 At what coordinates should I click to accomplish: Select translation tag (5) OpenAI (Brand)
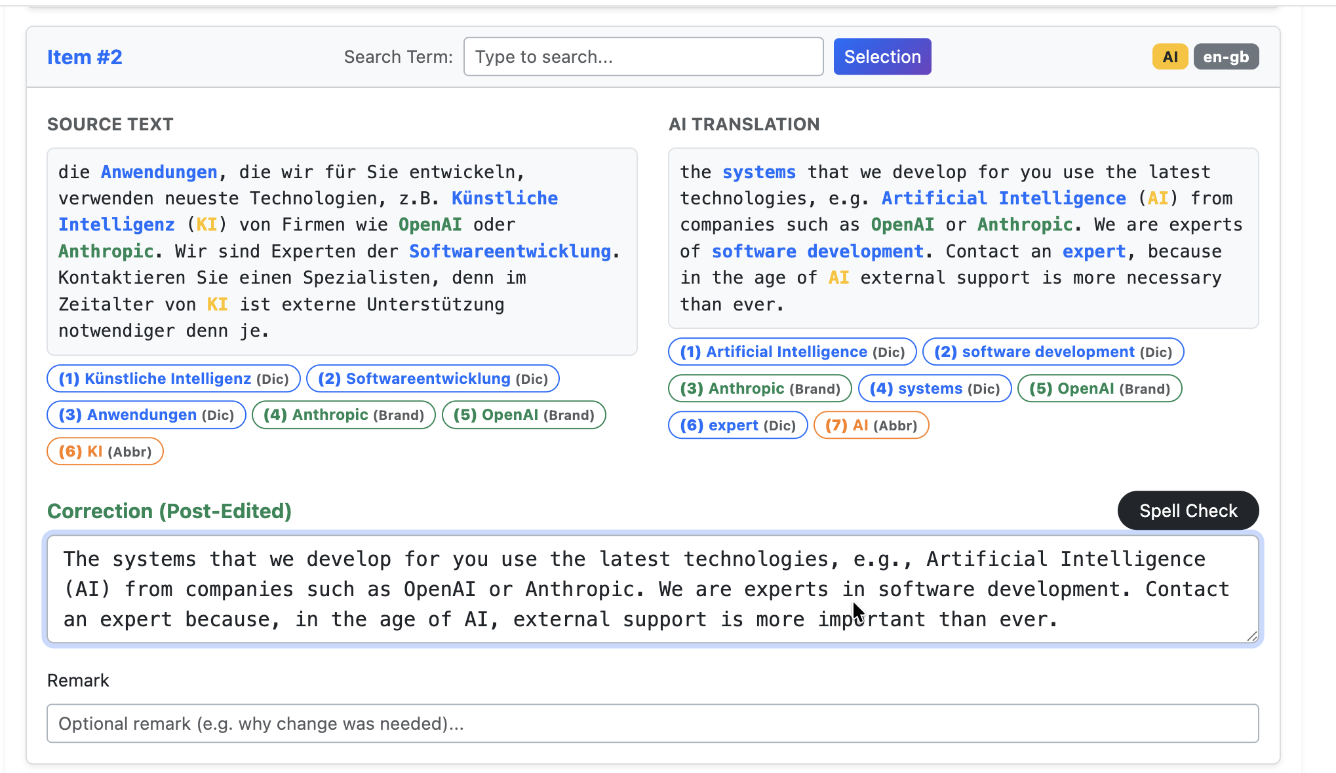(x=1099, y=388)
